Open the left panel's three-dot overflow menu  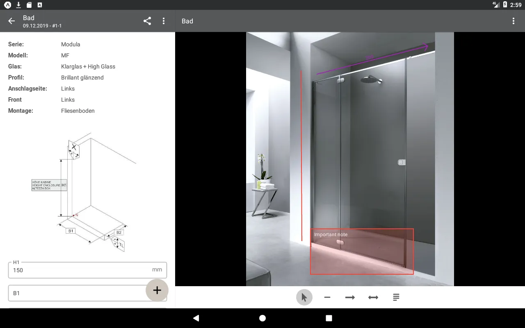pos(164,21)
